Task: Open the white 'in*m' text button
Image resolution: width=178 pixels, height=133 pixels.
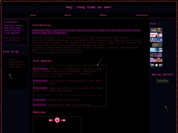Action: [156, 65]
